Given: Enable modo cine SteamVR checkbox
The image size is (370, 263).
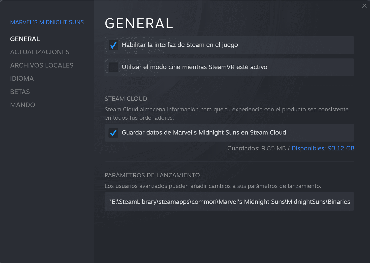Looking at the screenshot, I should pyautogui.click(x=113, y=67).
